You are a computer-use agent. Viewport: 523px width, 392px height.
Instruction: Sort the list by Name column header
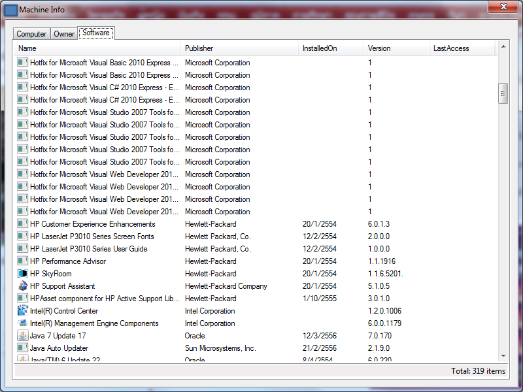click(x=97, y=48)
